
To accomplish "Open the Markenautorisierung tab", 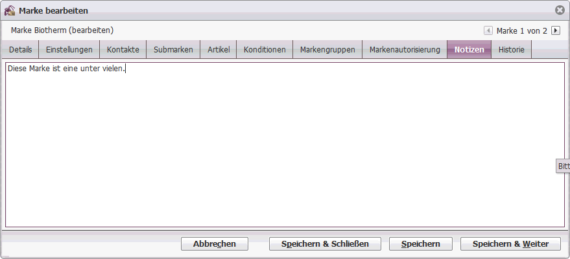I will [405, 50].
